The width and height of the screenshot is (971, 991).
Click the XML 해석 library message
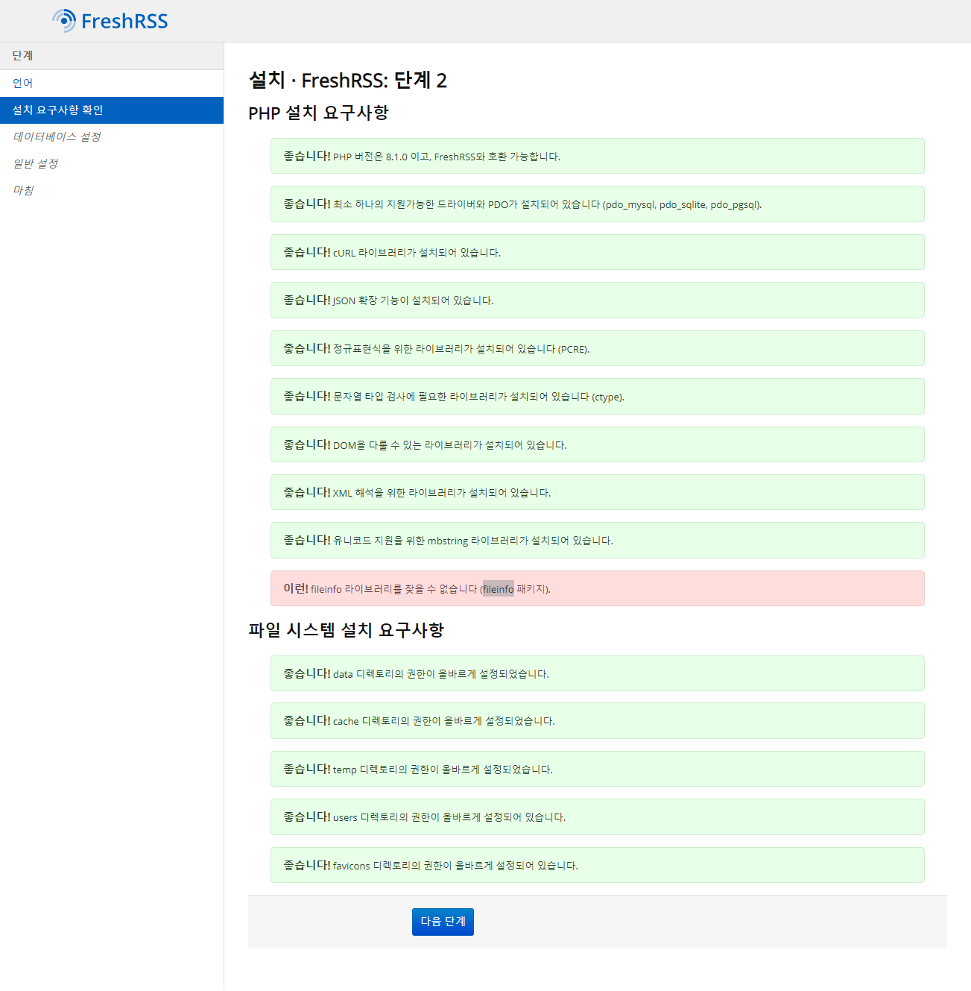pos(598,492)
